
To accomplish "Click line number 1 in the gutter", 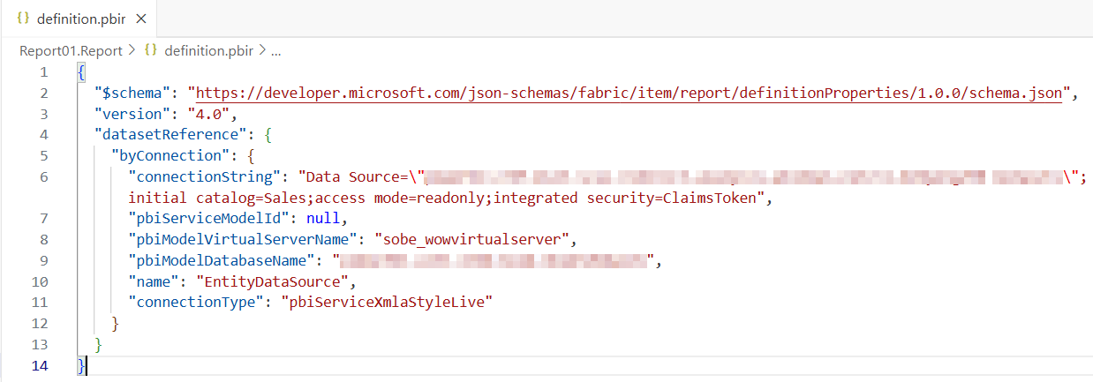I will tap(43, 72).
